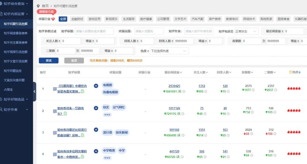
Task: Click 旗舰版功能 red badge
Action: [47, 12]
